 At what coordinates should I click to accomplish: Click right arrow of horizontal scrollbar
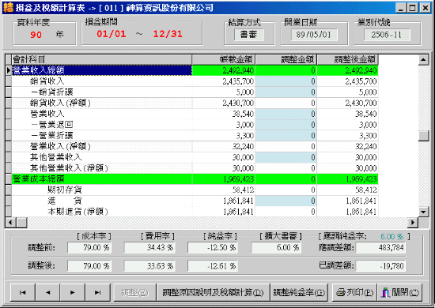pyautogui.click(x=413, y=222)
